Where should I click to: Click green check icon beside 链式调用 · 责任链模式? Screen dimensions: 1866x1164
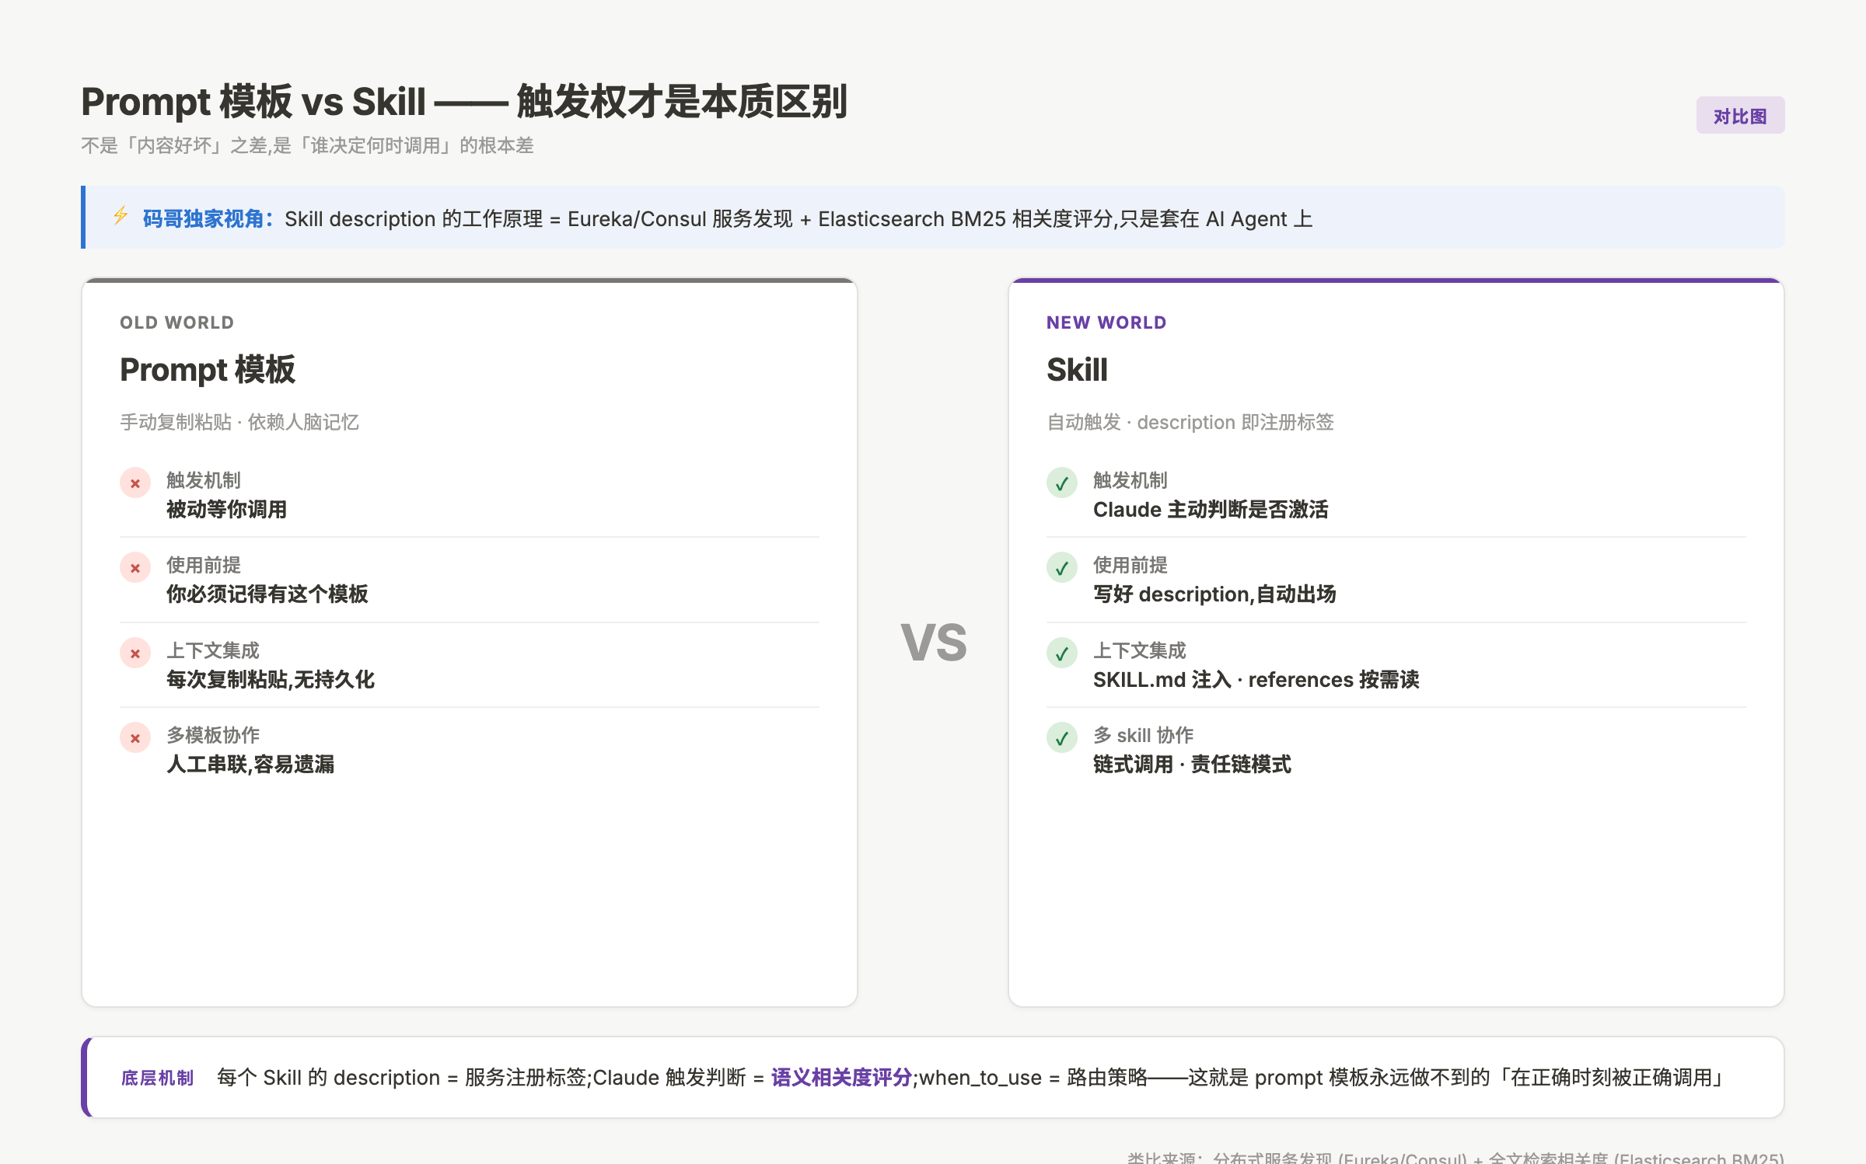click(1062, 738)
